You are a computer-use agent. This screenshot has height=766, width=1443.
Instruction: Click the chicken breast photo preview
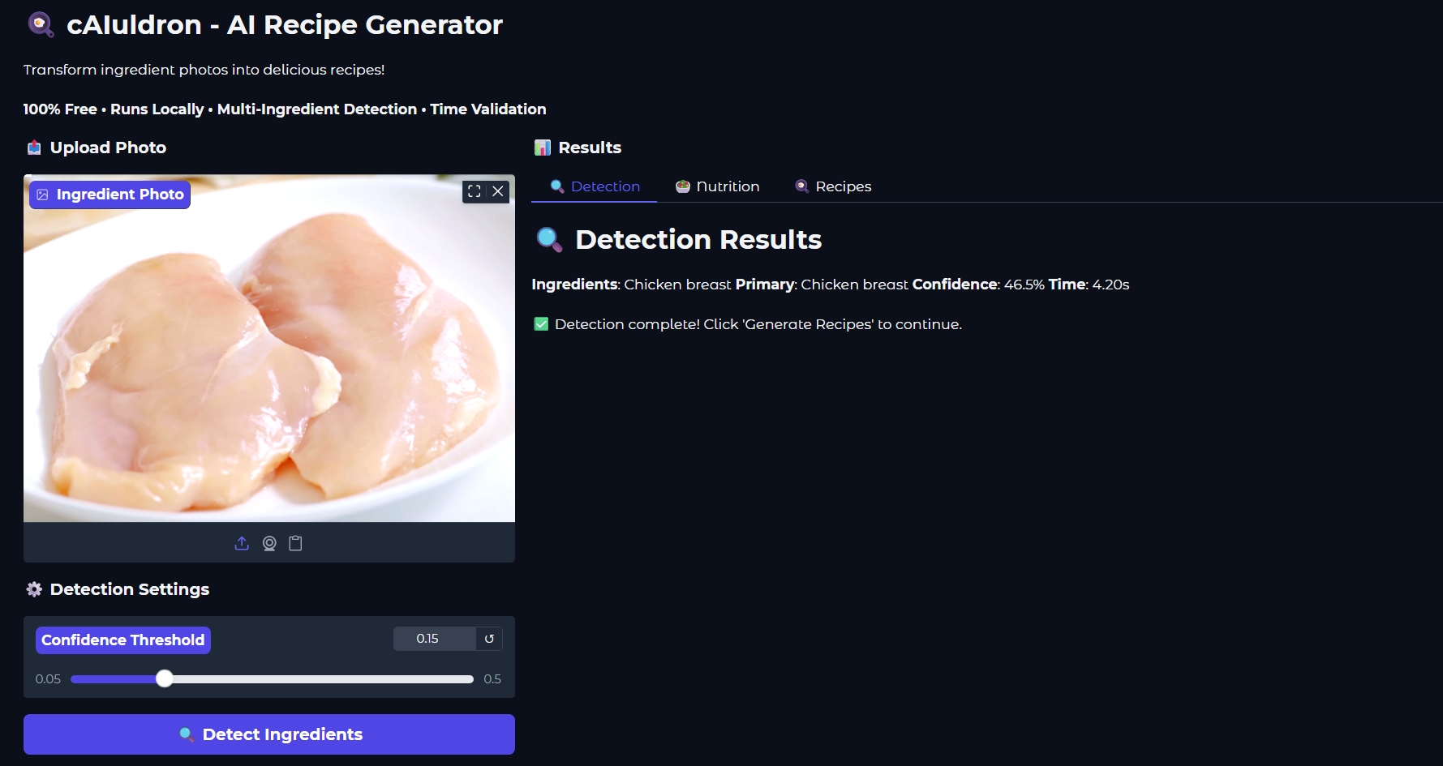pos(269,357)
